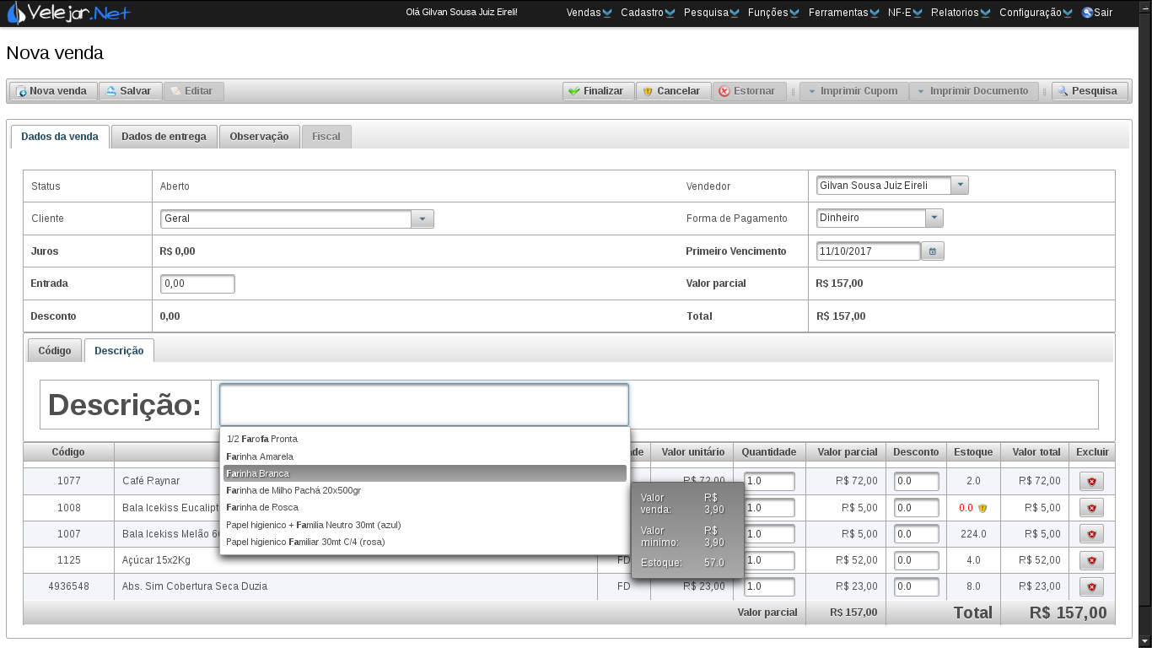Viewport: 1152px width, 648px height.
Task: Click Desconto field in row 4936548
Action: [x=916, y=586]
